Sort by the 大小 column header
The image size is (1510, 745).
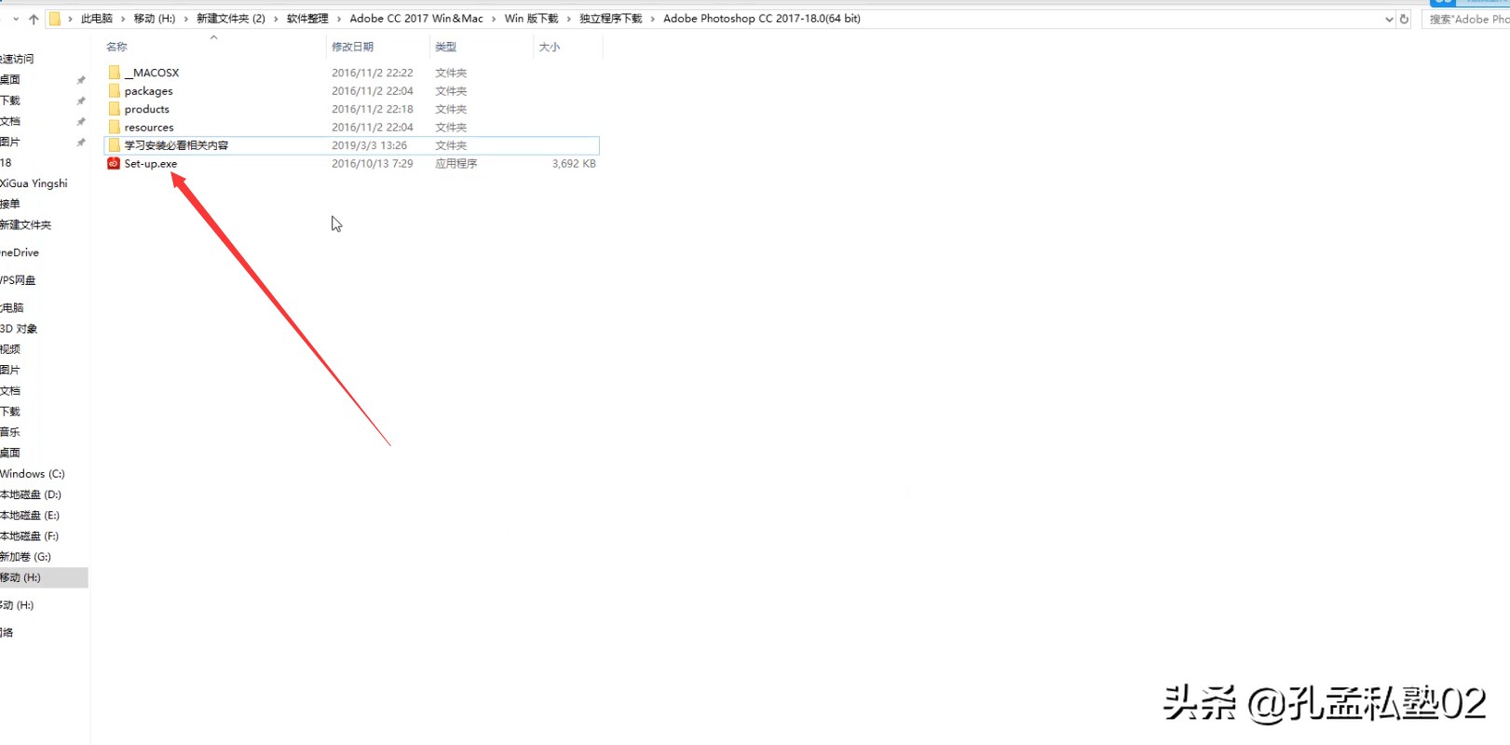[550, 47]
